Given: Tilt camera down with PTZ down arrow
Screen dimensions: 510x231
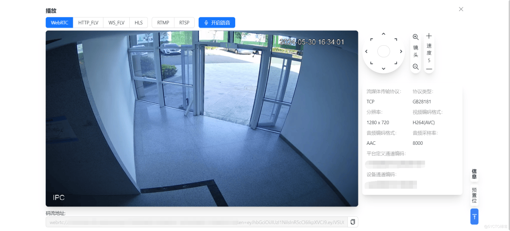Looking at the screenshot, I should pyautogui.click(x=383, y=69).
